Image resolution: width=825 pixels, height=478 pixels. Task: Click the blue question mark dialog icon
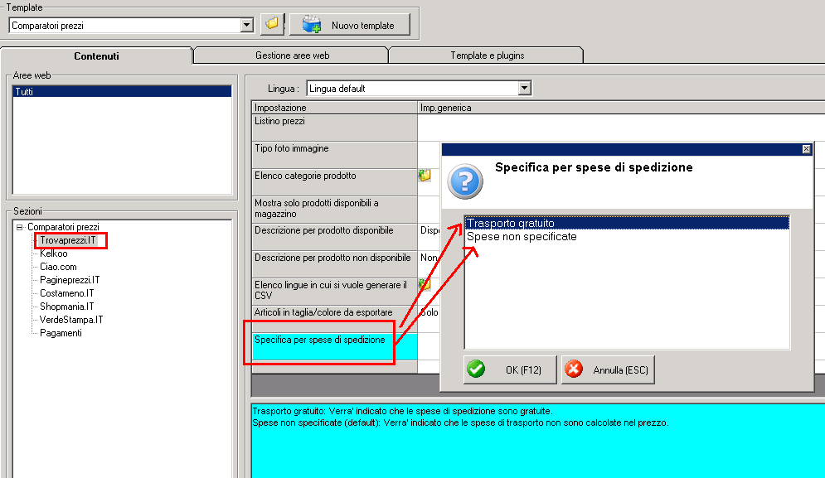(x=465, y=181)
